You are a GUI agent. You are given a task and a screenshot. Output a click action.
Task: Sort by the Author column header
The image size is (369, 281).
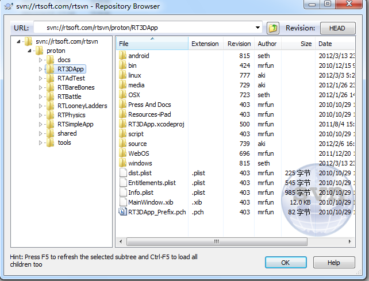268,43
